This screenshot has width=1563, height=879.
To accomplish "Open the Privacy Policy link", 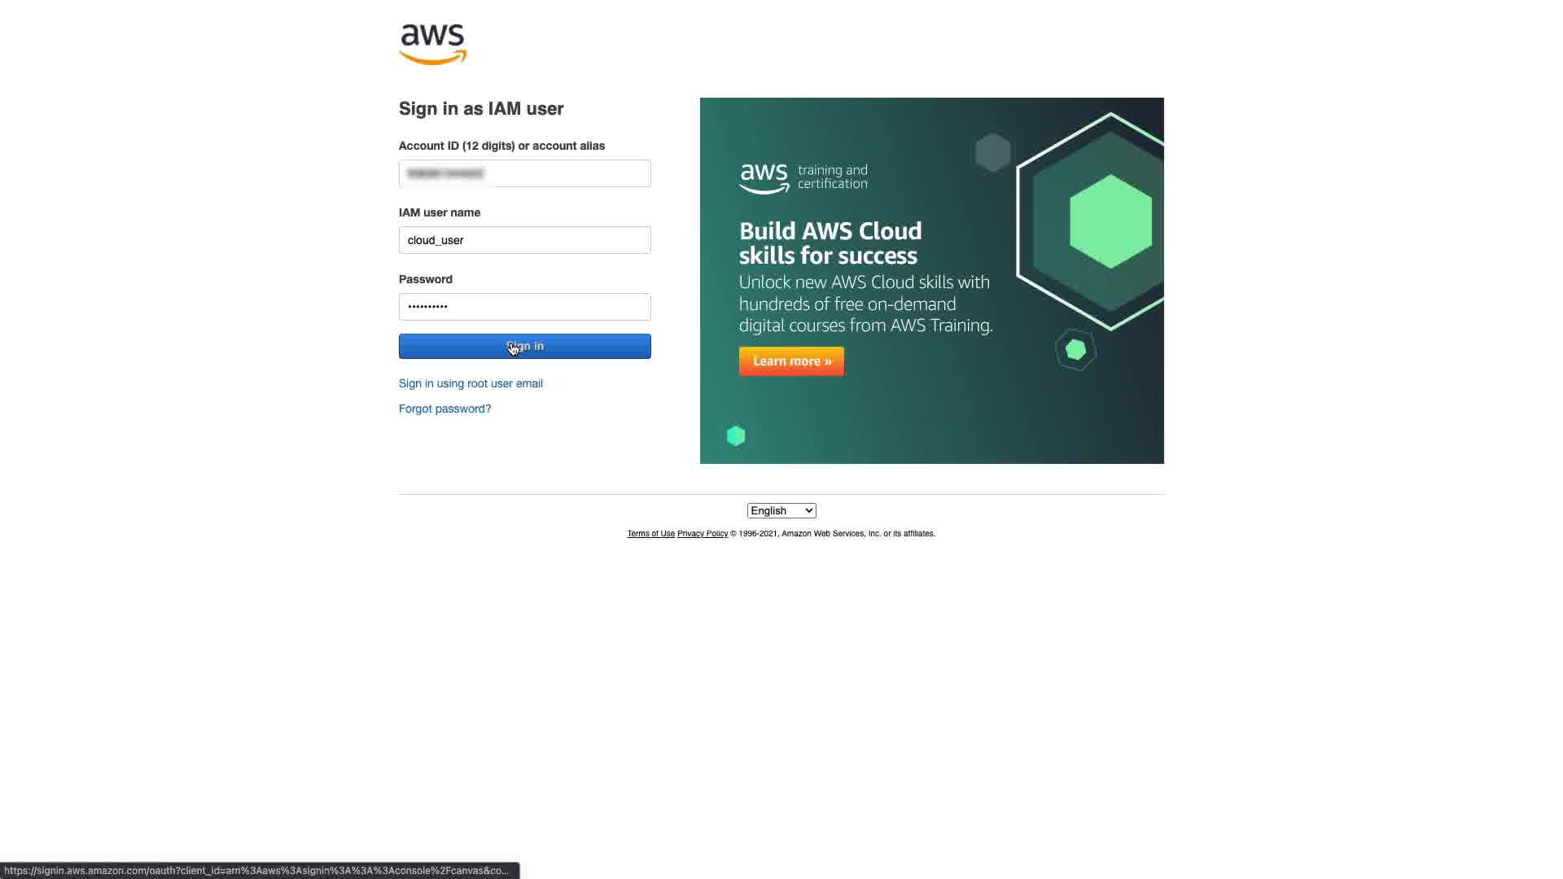I will pos(703,534).
